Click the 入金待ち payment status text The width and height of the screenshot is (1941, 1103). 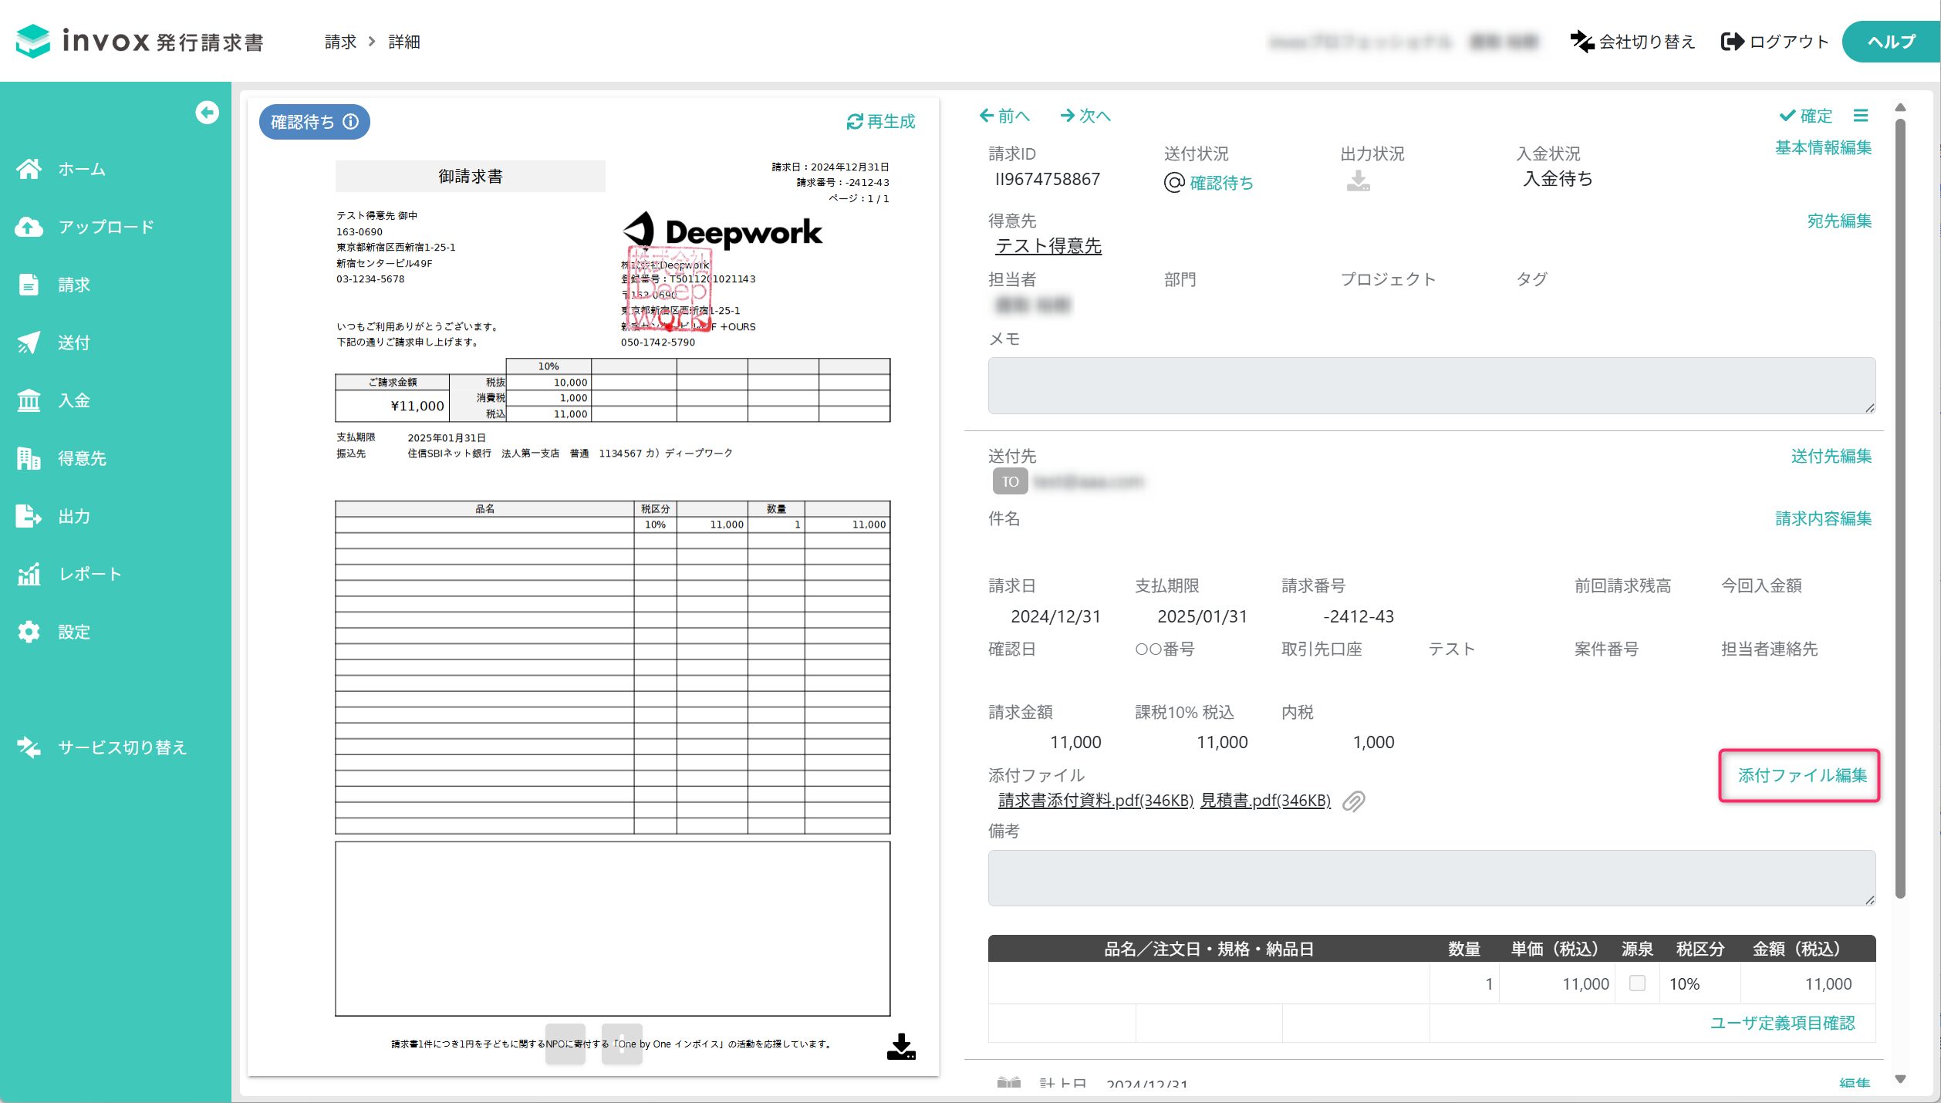click(x=1558, y=179)
